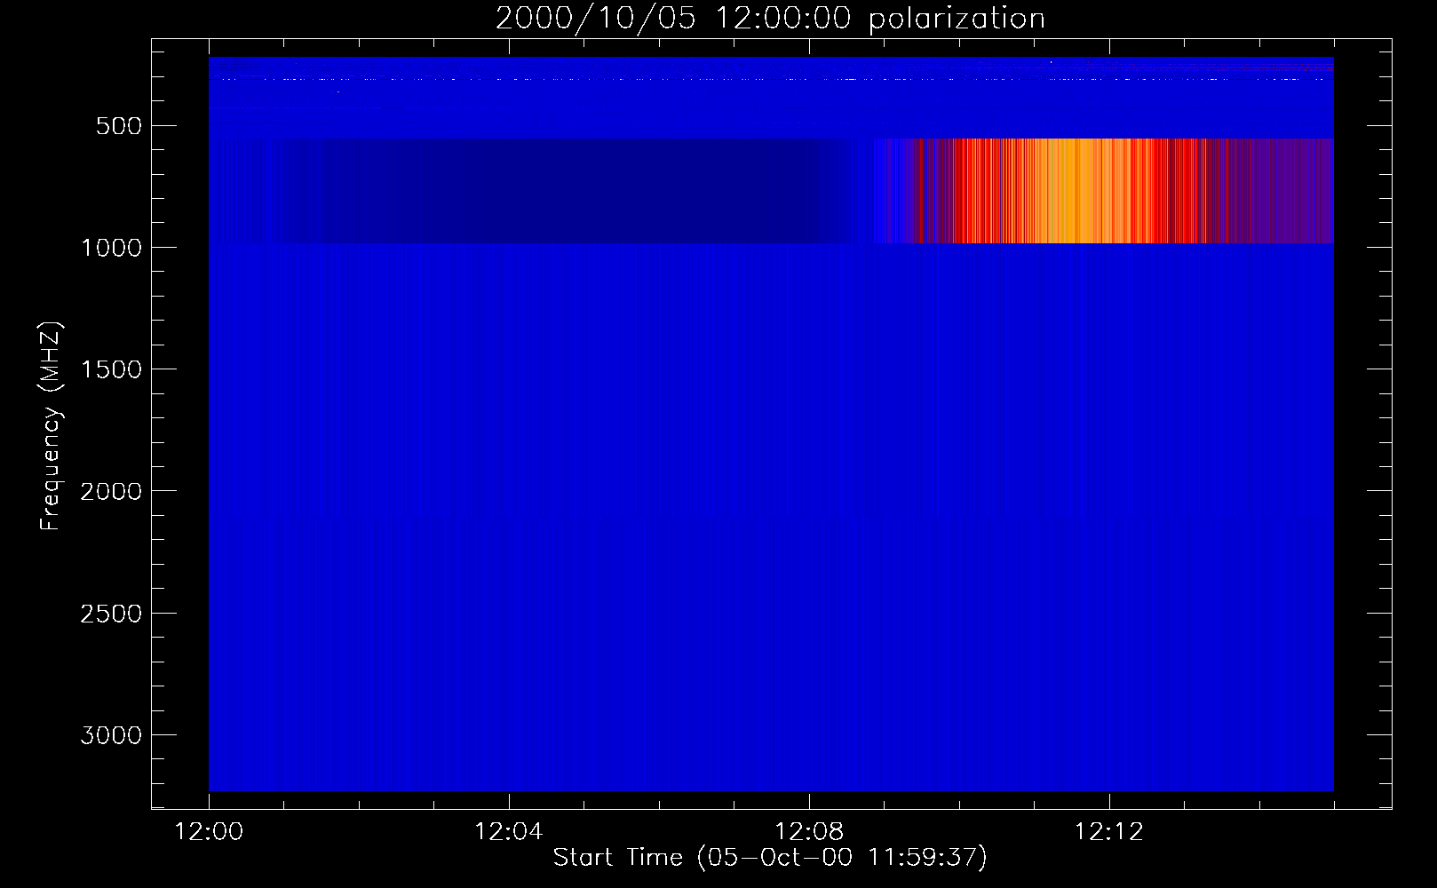Image resolution: width=1437 pixels, height=888 pixels.
Task: Click the 1500 frequency tick label
Action: [111, 369]
